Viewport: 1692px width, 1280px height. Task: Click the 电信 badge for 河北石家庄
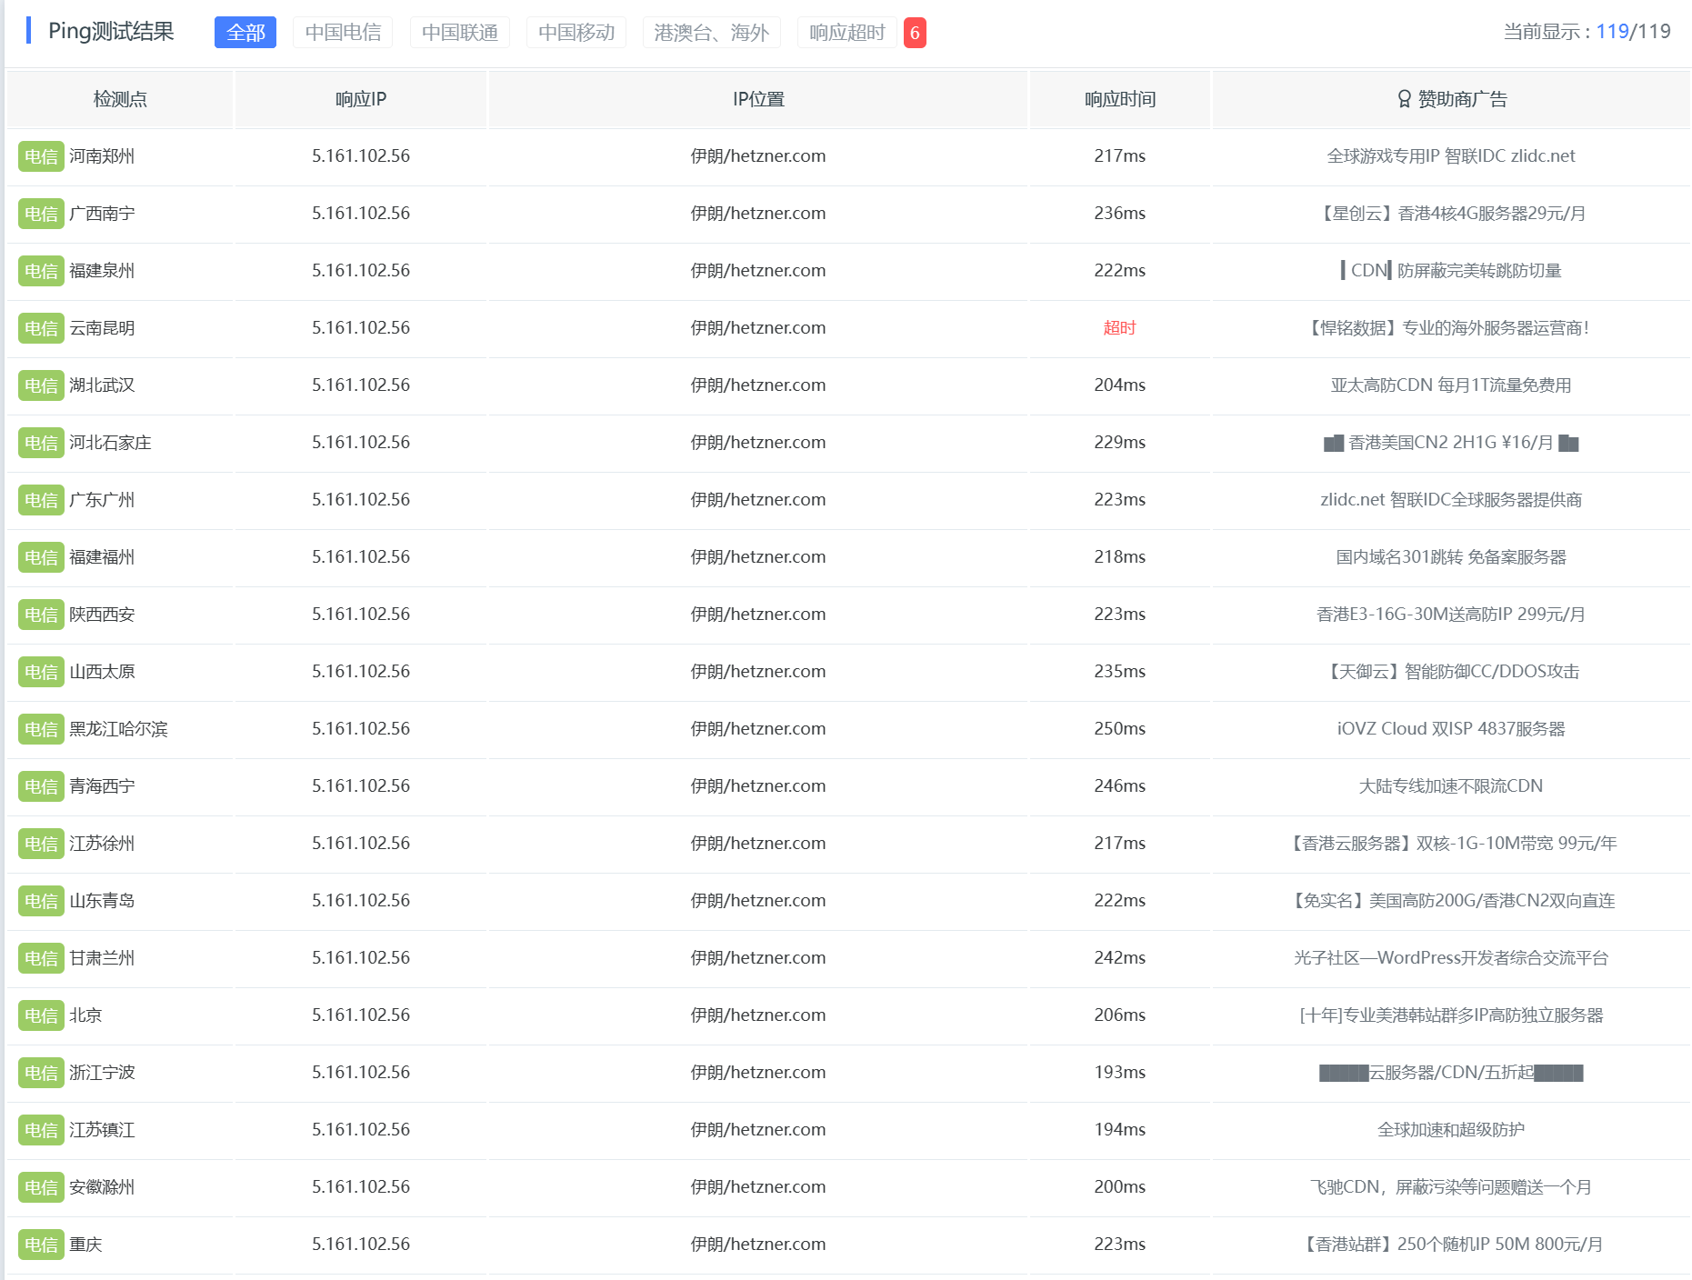pos(41,443)
